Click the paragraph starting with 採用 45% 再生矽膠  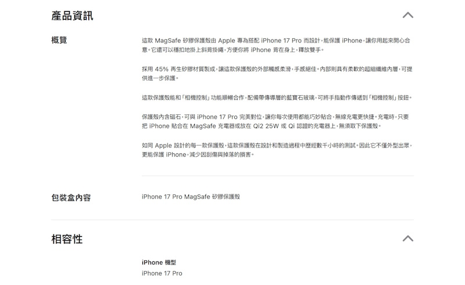point(277,74)
